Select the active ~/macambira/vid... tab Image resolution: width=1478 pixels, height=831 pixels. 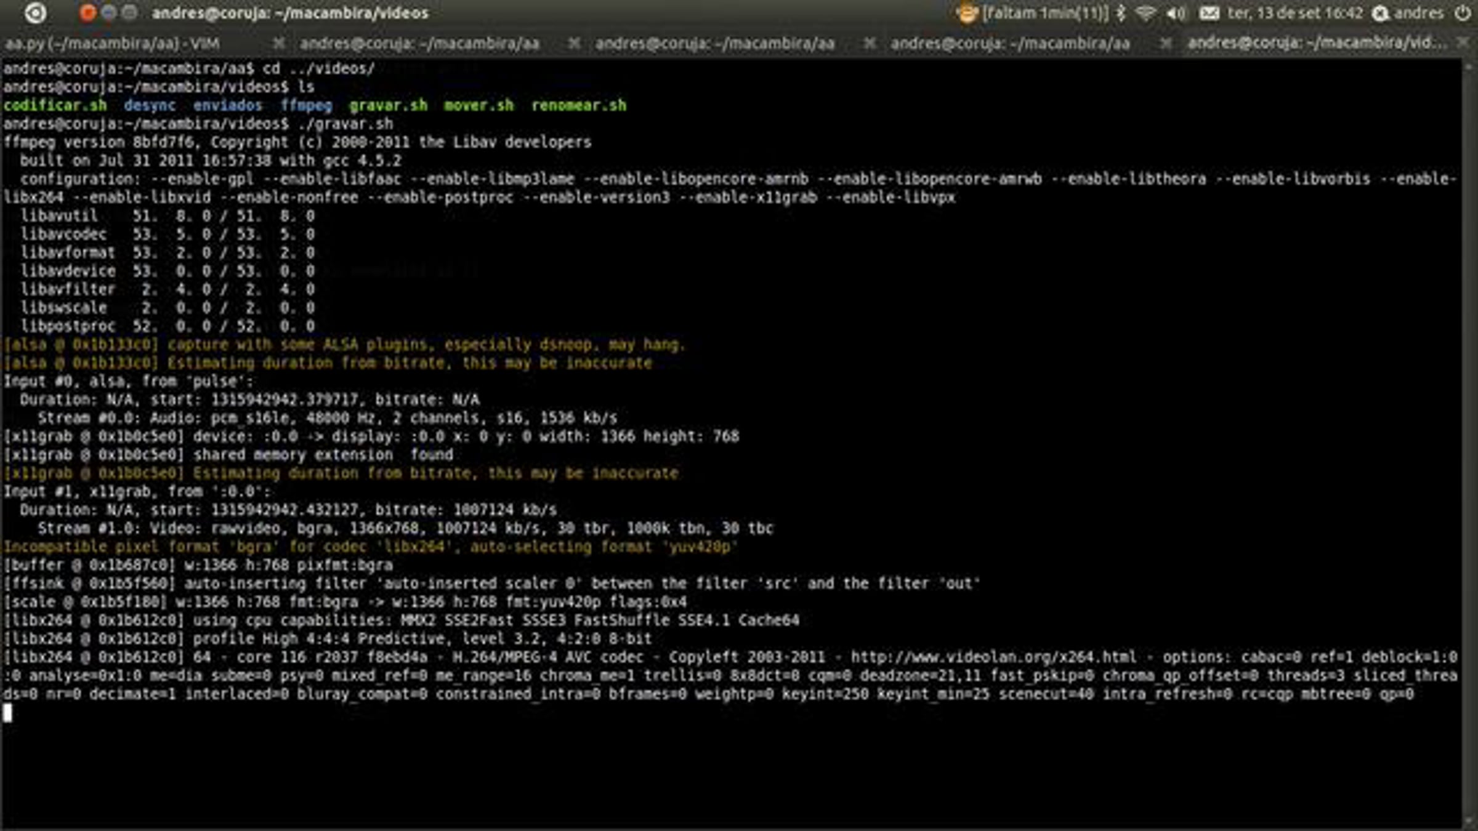click(1316, 42)
